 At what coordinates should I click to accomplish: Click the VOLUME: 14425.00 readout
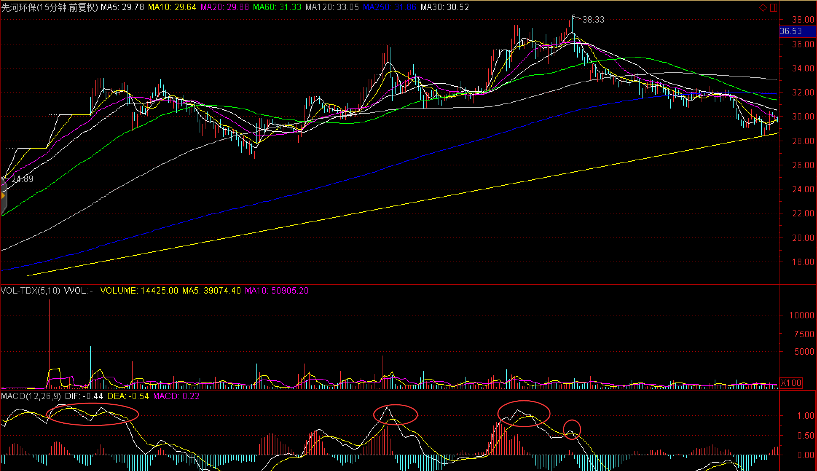(139, 291)
